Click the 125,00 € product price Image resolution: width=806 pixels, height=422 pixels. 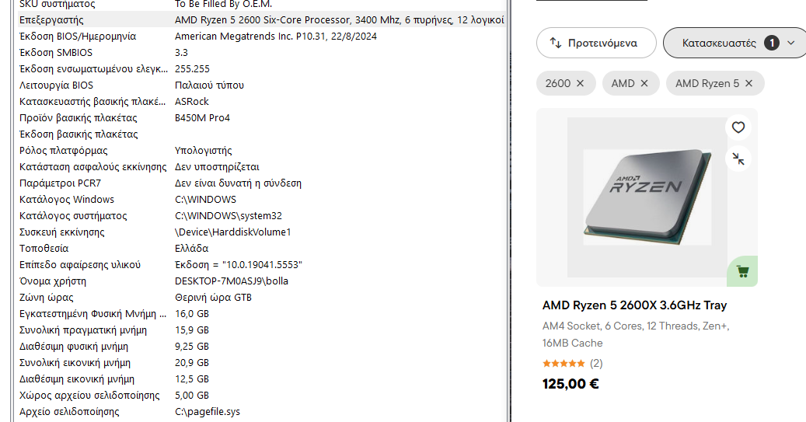[570, 383]
